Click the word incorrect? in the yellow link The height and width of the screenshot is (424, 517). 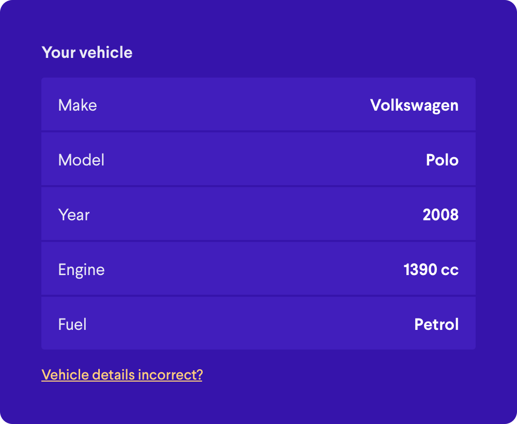click(x=170, y=375)
